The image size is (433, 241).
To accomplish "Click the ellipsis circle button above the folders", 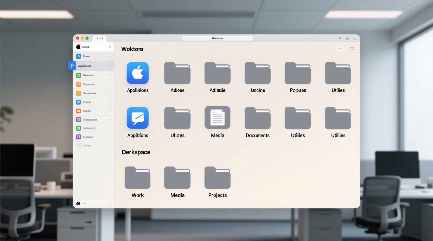I will [x=339, y=49].
